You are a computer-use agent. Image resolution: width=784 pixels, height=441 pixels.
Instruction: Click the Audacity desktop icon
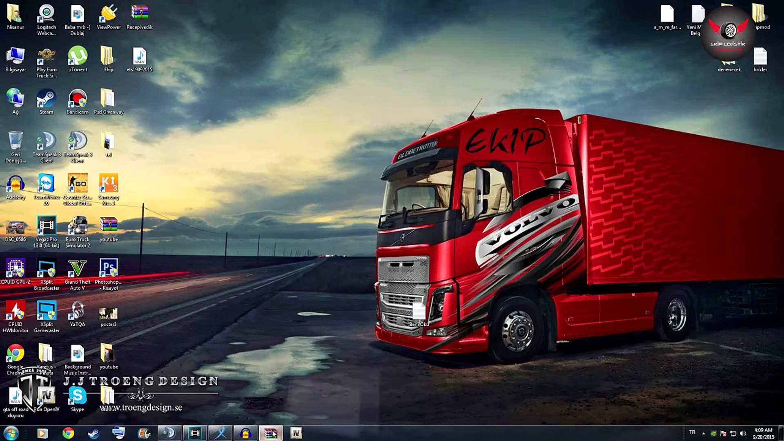16,187
